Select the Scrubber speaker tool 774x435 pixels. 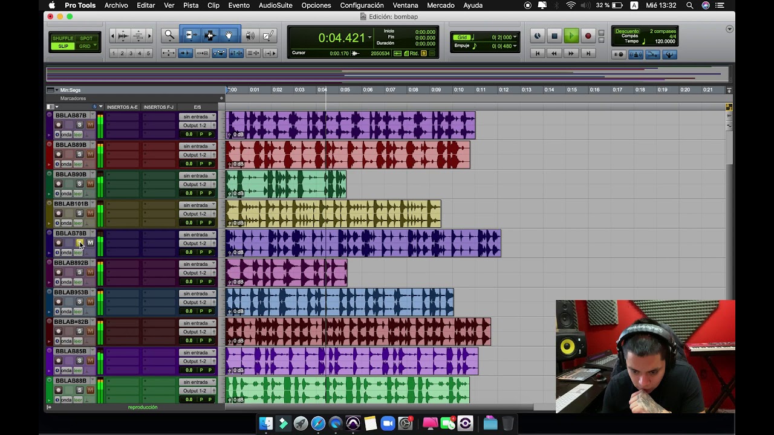click(250, 36)
